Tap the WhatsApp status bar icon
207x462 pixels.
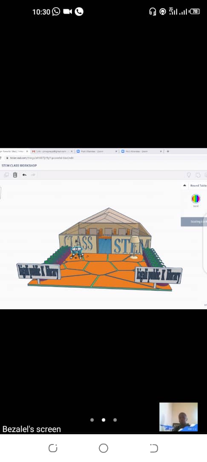(56, 12)
